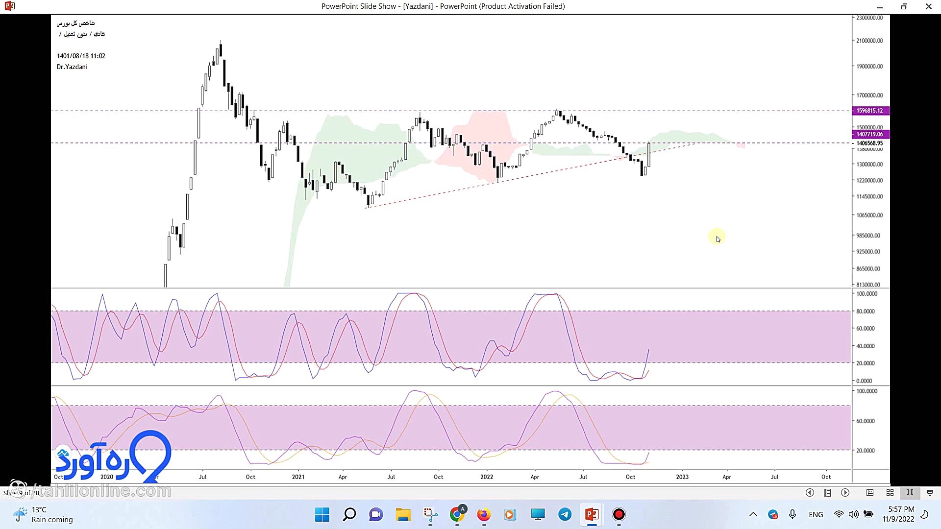Toggle Reading View button
941x529 pixels.
coord(910,493)
